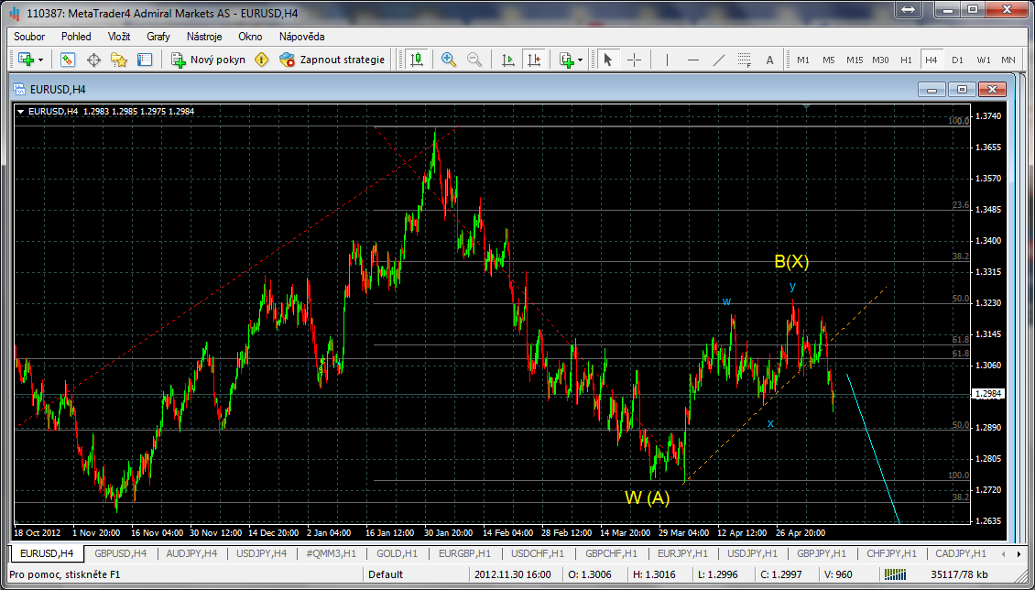Viewport: 1035px width, 590px height.
Task: Switch to M15 timeframe
Action: (855, 60)
